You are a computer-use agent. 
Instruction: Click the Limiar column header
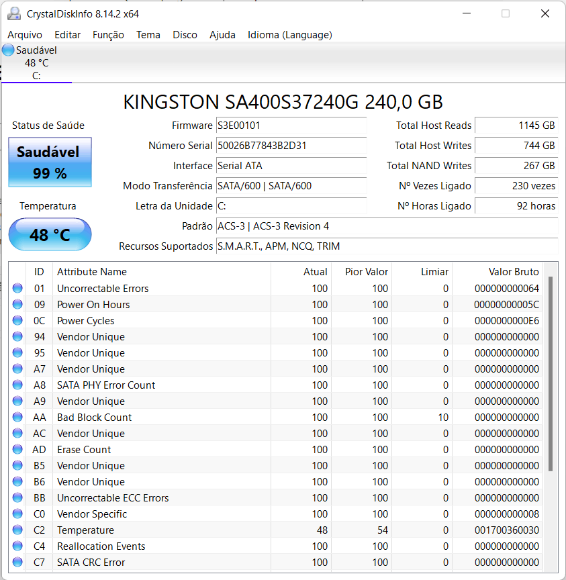click(422, 271)
